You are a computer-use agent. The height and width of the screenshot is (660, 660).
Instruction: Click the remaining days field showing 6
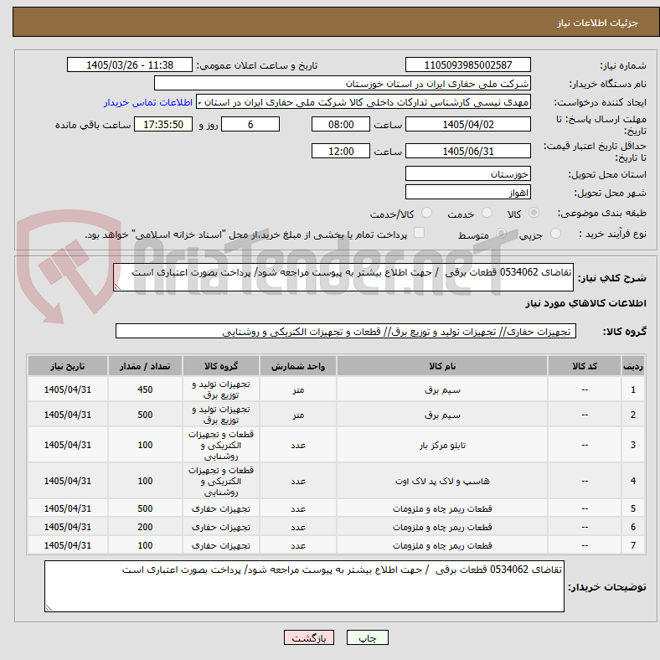[250, 124]
